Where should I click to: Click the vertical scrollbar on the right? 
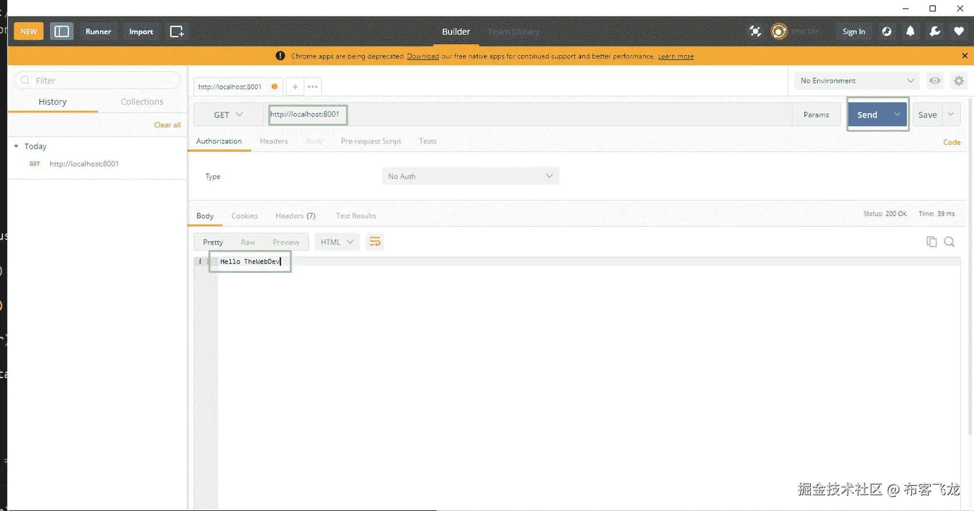pos(970,267)
